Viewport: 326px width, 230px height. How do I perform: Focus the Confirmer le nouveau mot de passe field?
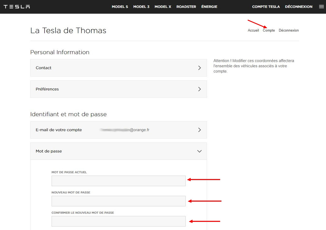point(119,221)
